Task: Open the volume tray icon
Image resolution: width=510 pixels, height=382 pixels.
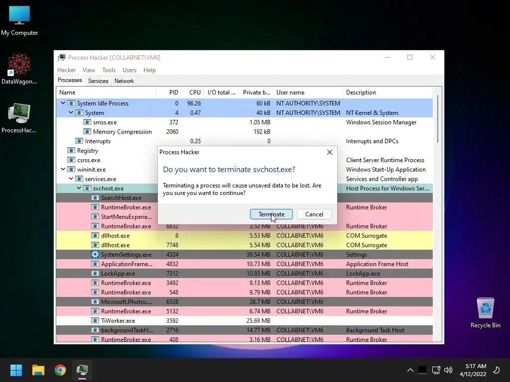Action: [448, 370]
